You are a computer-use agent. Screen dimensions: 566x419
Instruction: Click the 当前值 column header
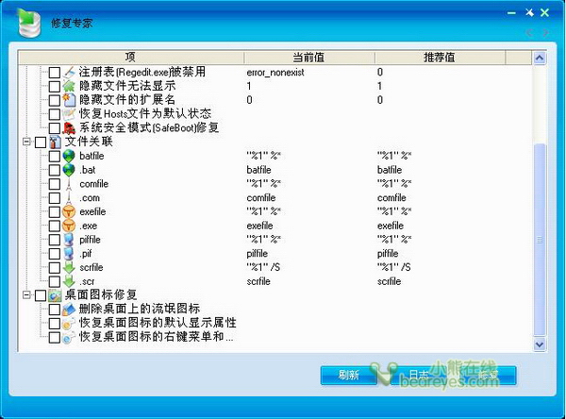point(309,58)
